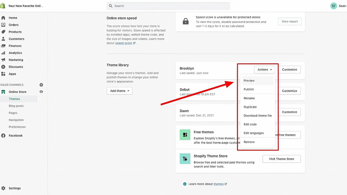
Task: Customize the Debut theme
Action: point(289,91)
